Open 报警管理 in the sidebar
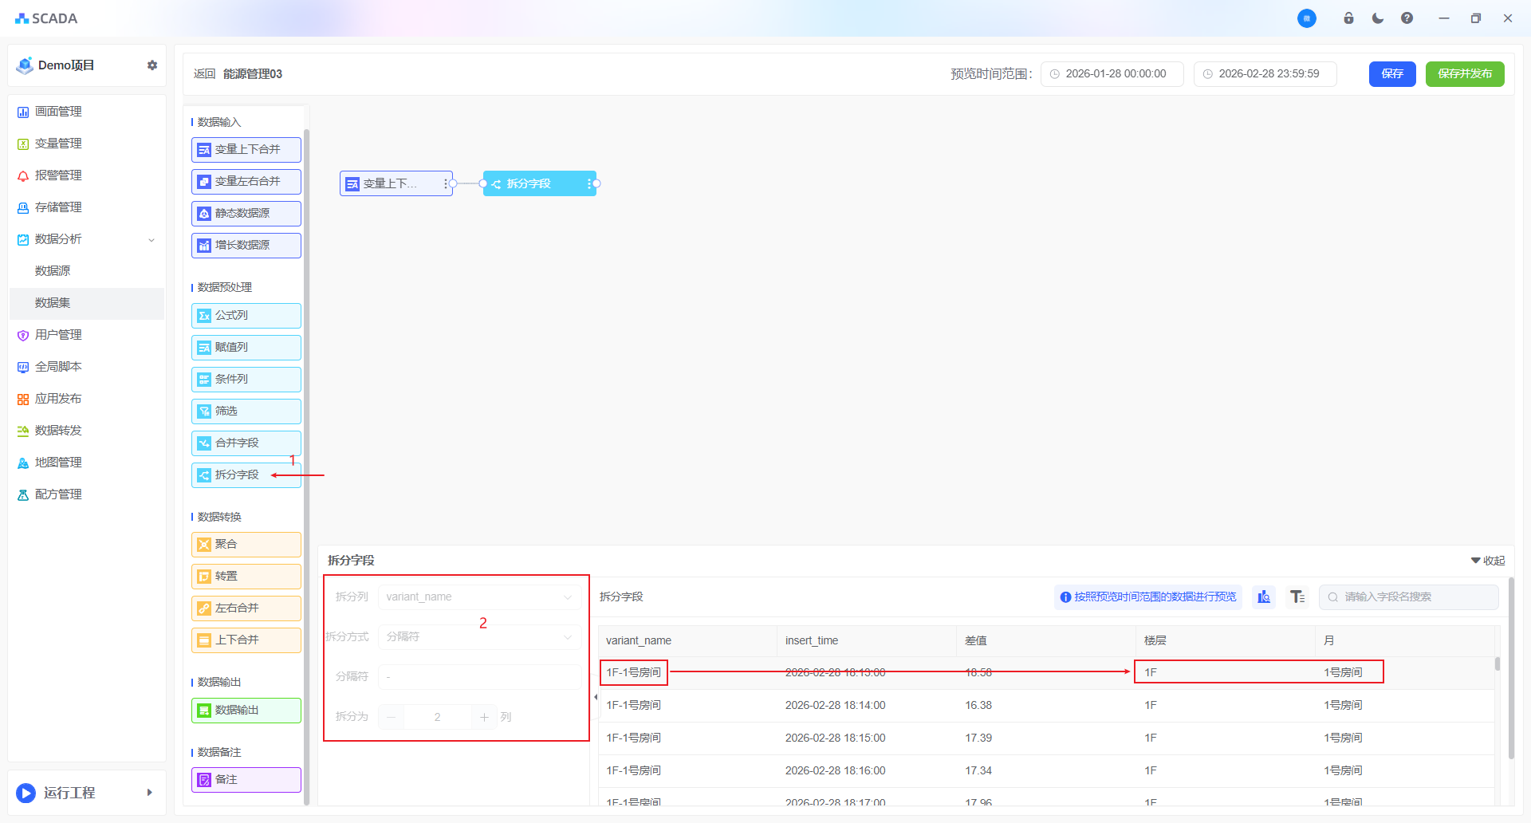This screenshot has height=823, width=1531. [x=58, y=175]
